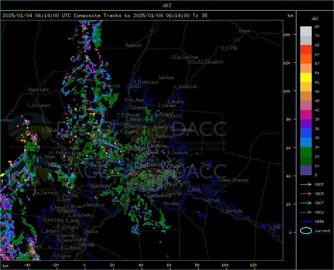Click the green 30 dBZ color swatch
This screenshot has width=334, height=270.
tap(306, 152)
